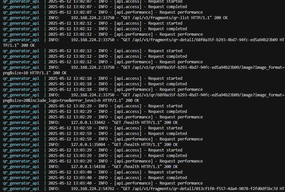The width and height of the screenshot is (285, 192).
Task: Click "Request completed" on the 13:02:07 line
Action: [167, 7]
